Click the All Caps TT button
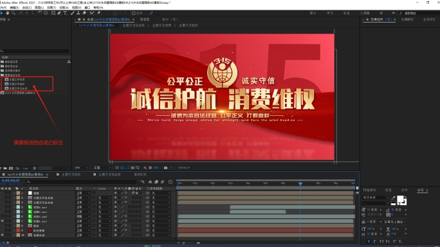The height and width of the screenshot is (247, 440). coord(381,241)
